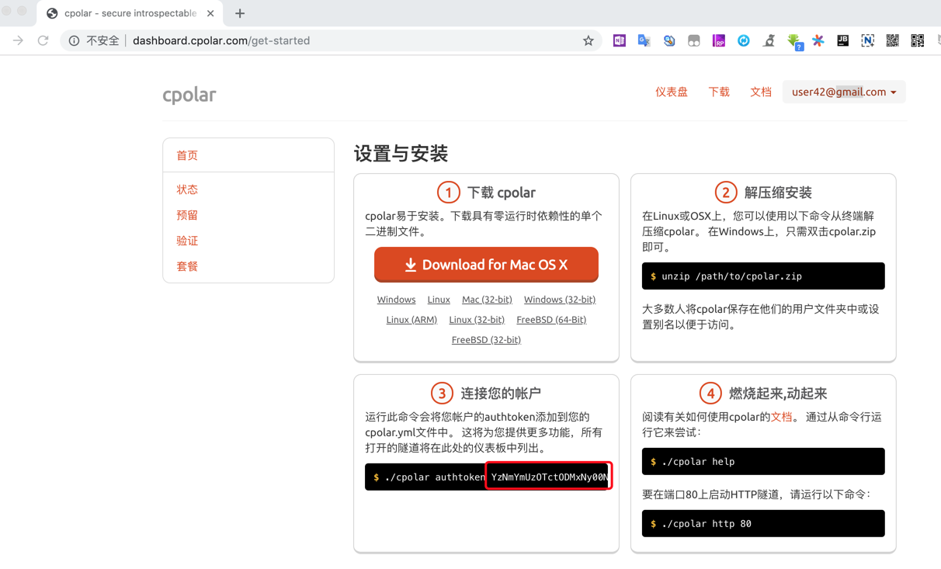Click the Linux download link
The image size is (941, 569).
(439, 300)
